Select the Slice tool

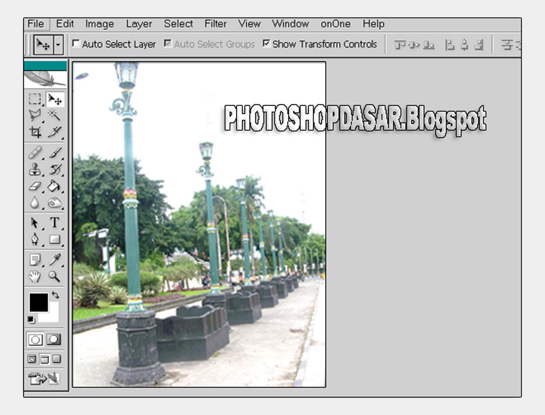54,132
